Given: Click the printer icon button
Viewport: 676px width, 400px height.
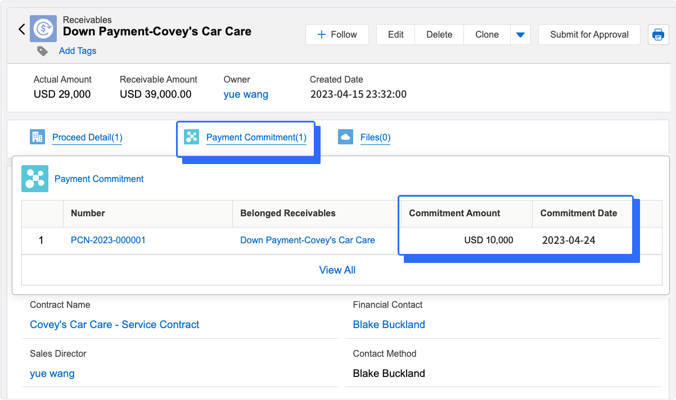Looking at the screenshot, I should click(658, 35).
